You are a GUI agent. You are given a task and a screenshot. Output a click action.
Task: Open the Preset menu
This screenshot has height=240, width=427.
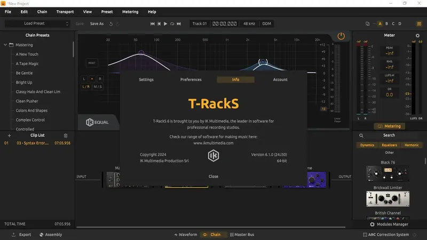107,12
